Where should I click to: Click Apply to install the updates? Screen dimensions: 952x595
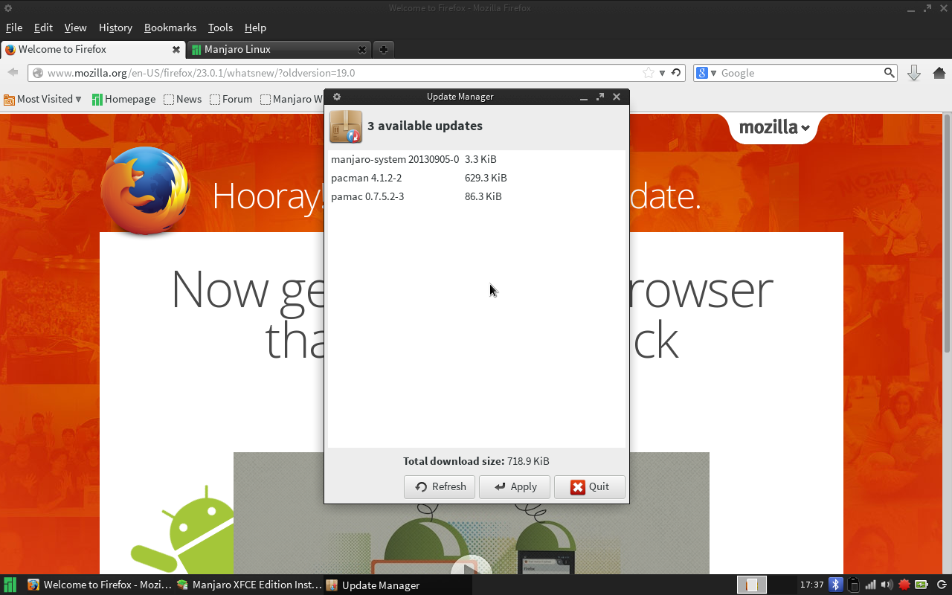point(515,487)
